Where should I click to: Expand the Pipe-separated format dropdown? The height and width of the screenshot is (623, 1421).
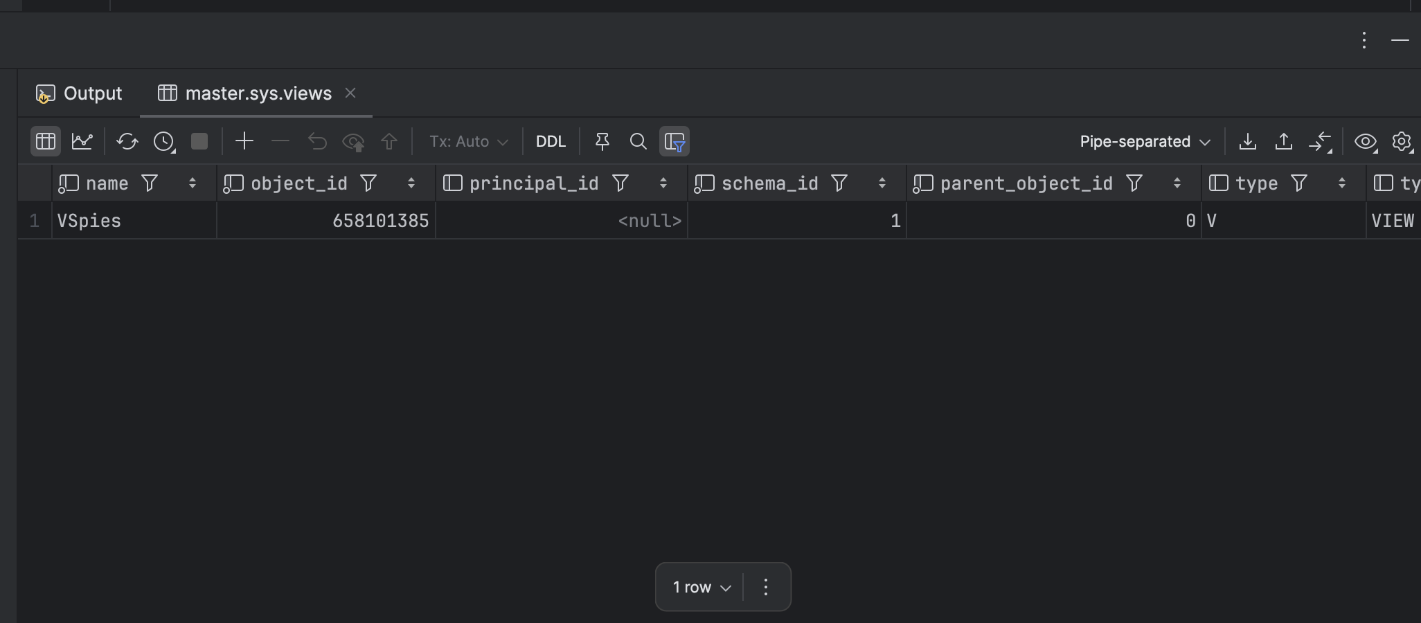pyautogui.click(x=1145, y=141)
